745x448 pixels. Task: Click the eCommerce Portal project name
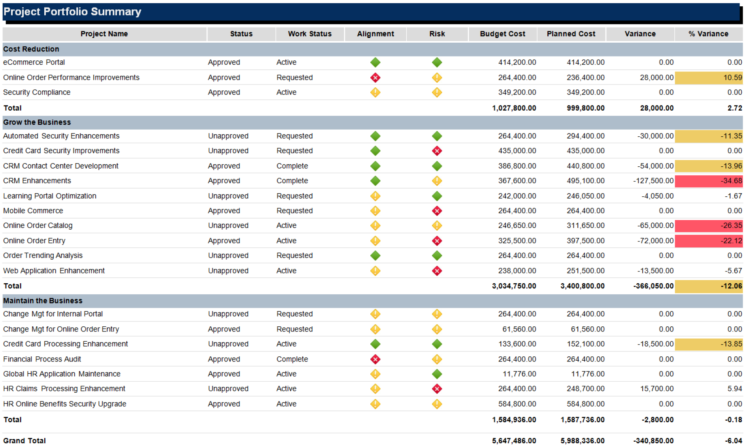pyautogui.click(x=34, y=62)
